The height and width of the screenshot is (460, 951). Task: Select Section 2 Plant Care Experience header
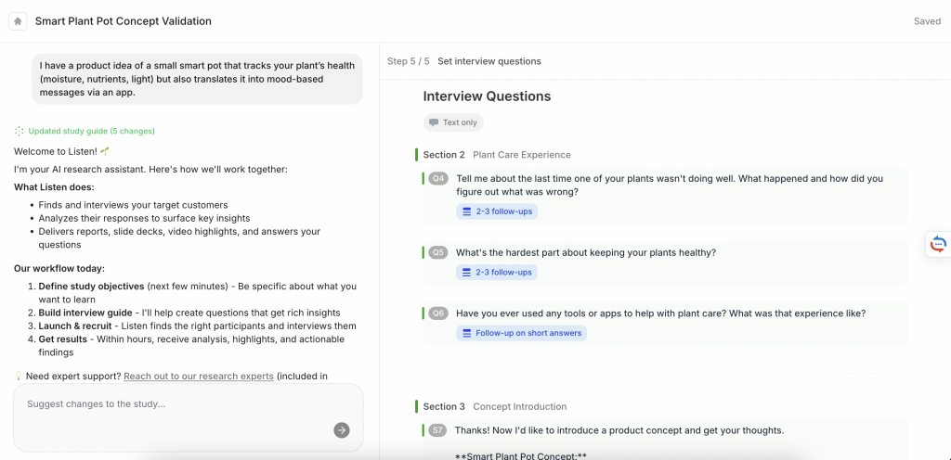[x=497, y=155]
